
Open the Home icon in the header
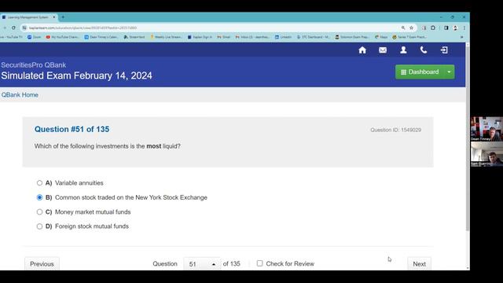coord(362,50)
